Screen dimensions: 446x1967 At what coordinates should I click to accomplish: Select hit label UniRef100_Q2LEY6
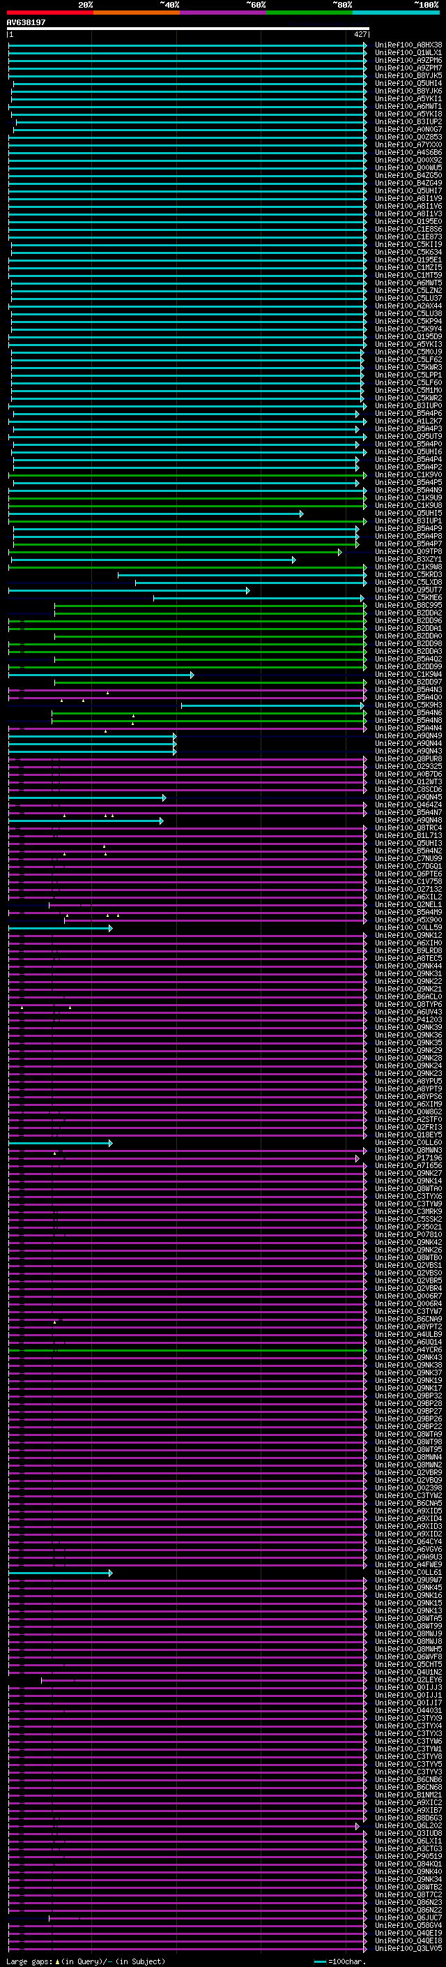[x=408, y=1679]
